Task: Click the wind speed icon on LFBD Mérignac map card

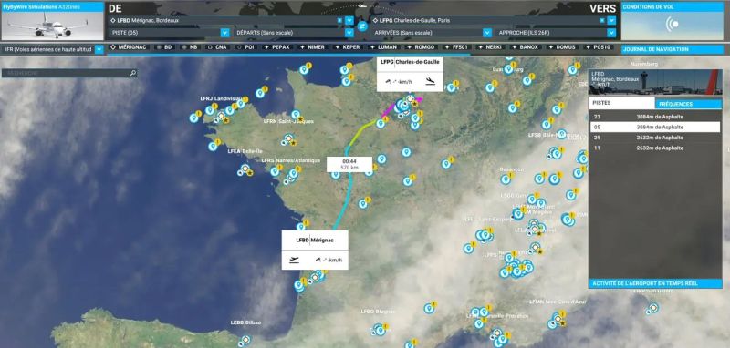Action: (x=318, y=260)
